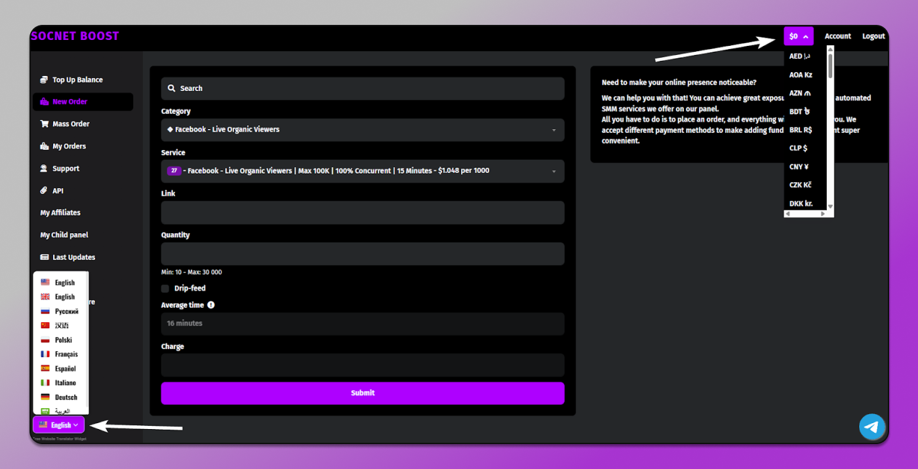Image resolution: width=918 pixels, height=469 pixels.
Task: Pick CNY ¥ currency
Action: [799, 166]
